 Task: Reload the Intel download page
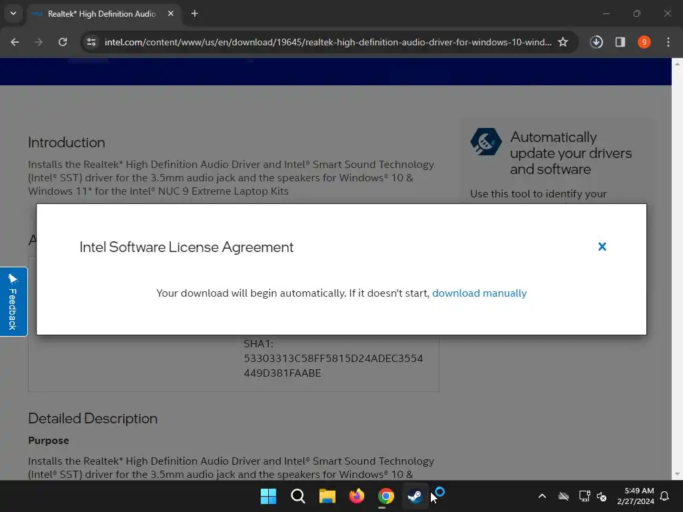[x=63, y=42]
